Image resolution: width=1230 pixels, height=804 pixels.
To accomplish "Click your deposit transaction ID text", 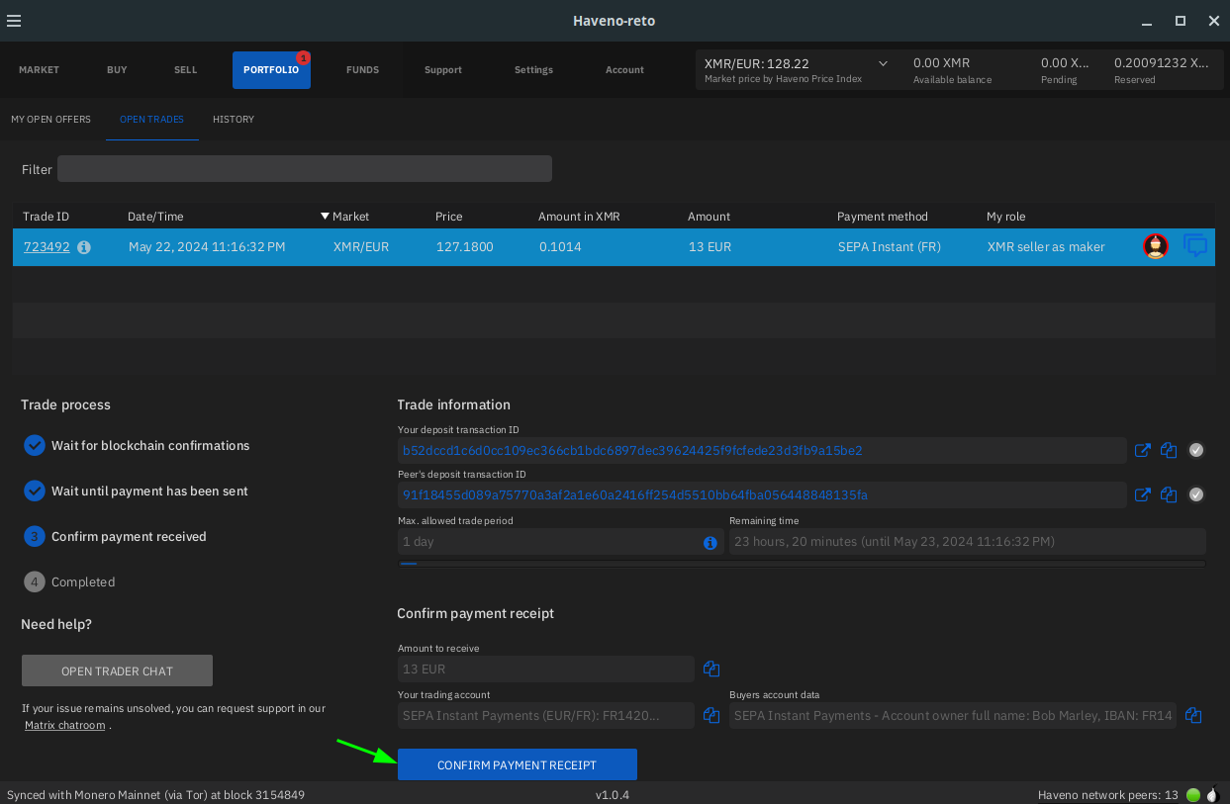I will click(x=632, y=450).
